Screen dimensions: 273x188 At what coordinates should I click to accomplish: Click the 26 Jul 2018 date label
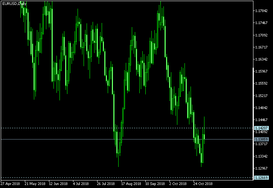(x=106, y=183)
